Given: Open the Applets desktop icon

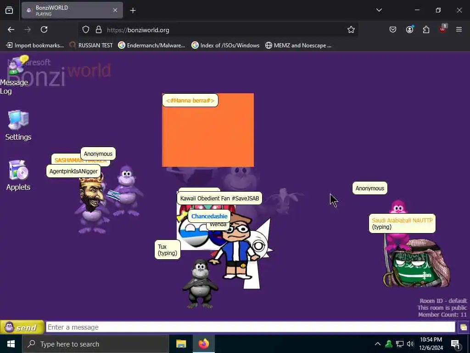Looking at the screenshot, I should [18, 175].
